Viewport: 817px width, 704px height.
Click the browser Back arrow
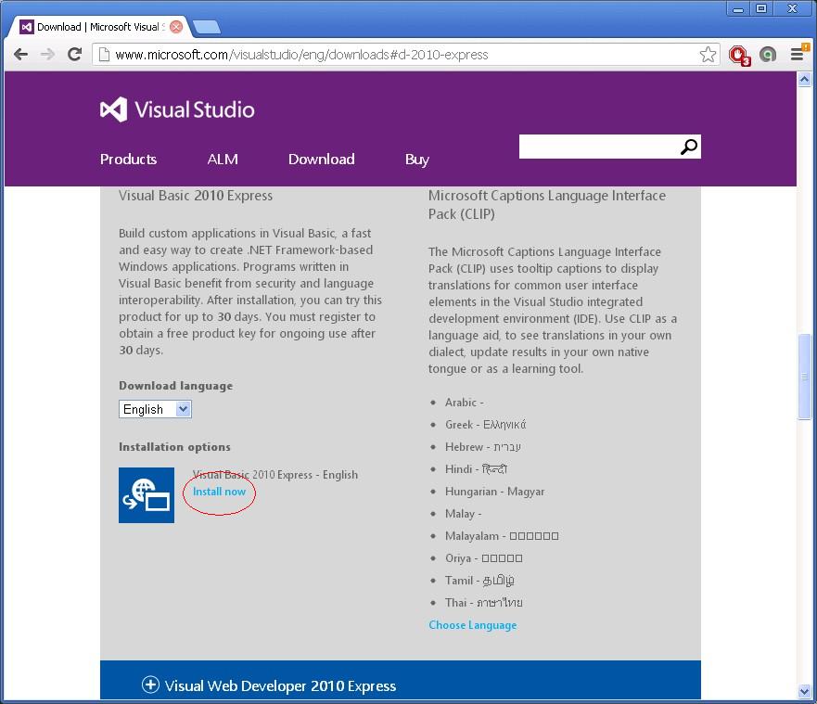click(x=20, y=54)
